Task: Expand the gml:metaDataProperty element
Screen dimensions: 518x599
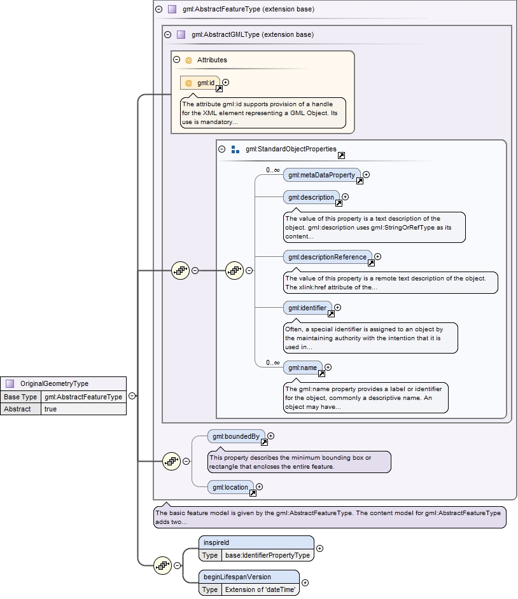Action: pyautogui.click(x=367, y=175)
